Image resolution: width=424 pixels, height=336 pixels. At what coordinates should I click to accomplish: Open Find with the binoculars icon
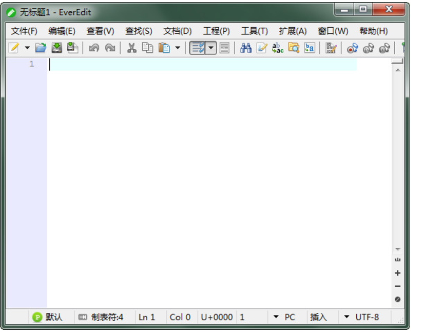[246, 48]
